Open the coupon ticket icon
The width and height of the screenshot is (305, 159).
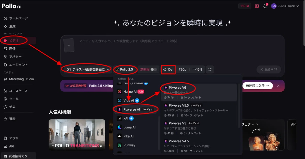257,6
